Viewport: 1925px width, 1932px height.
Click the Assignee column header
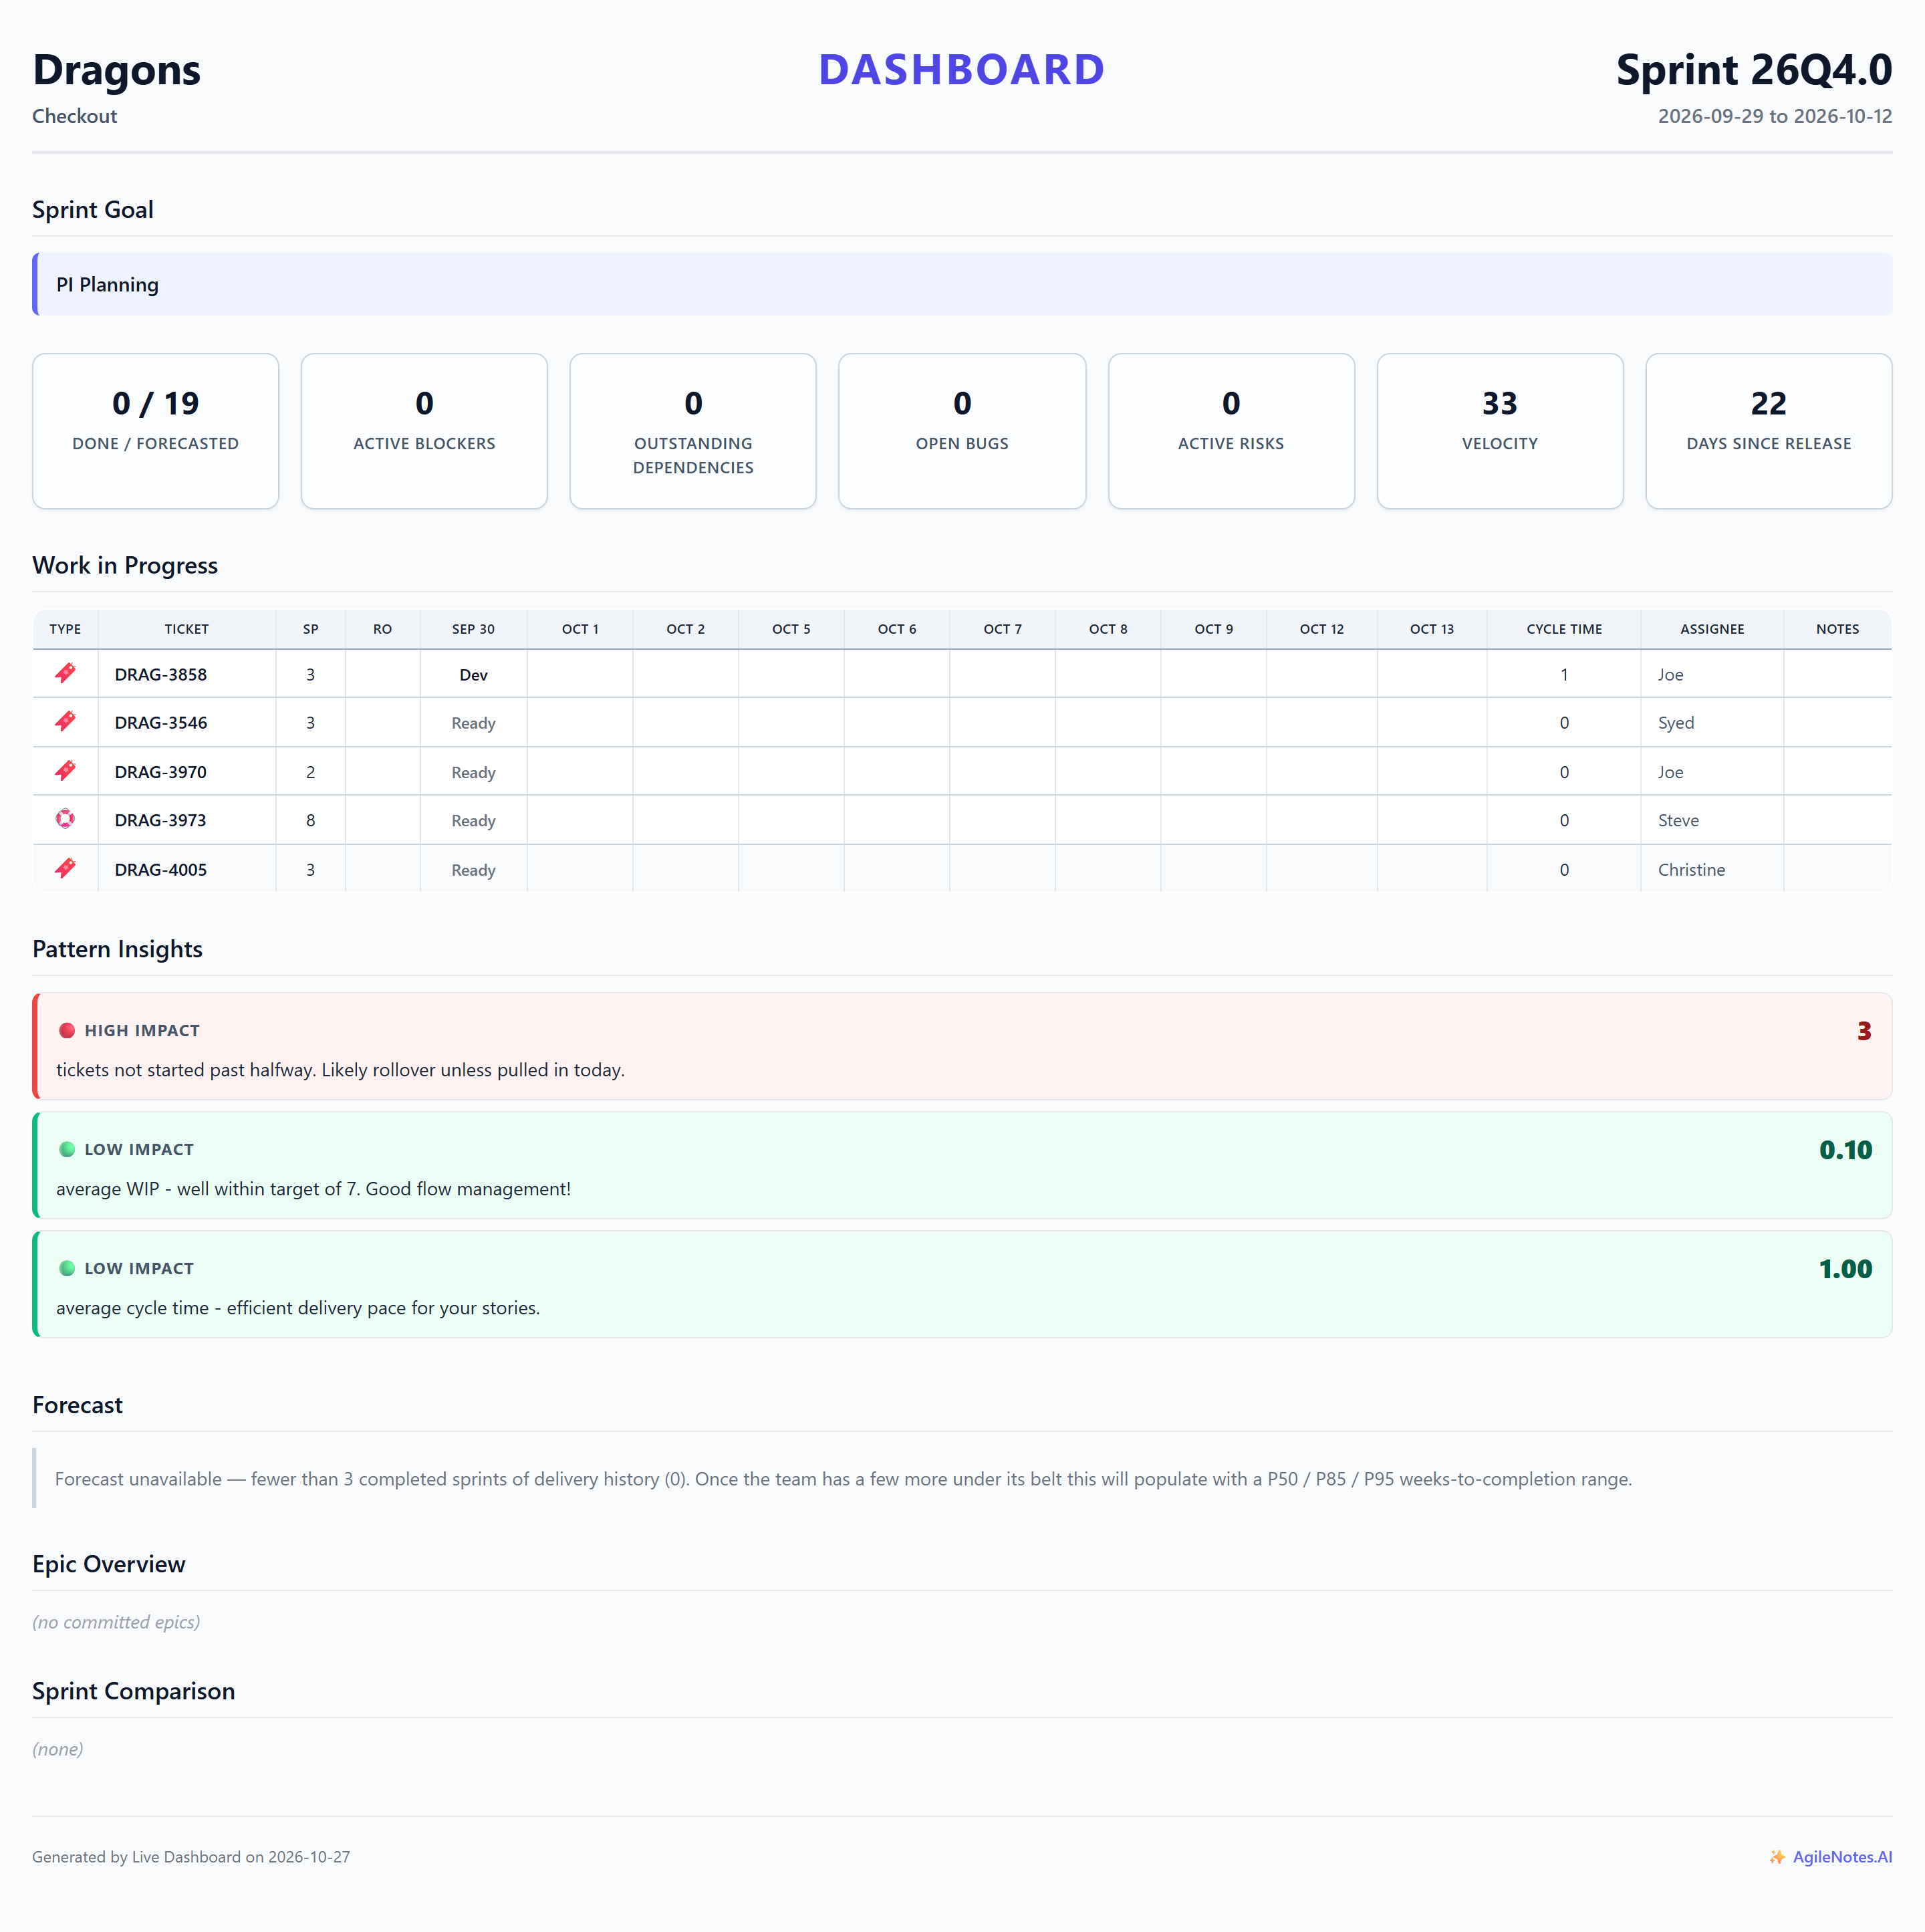(x=1712, y=629)
